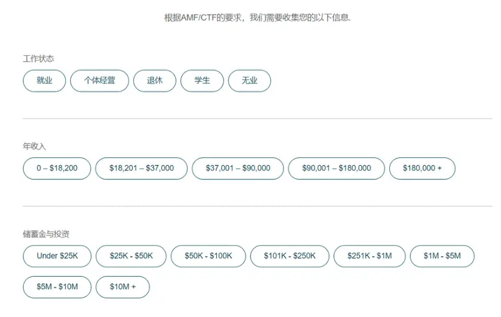Screen dimensions: 501x317
Task: Choose 个体经营 as work status
Action: (x=100, y=80)
